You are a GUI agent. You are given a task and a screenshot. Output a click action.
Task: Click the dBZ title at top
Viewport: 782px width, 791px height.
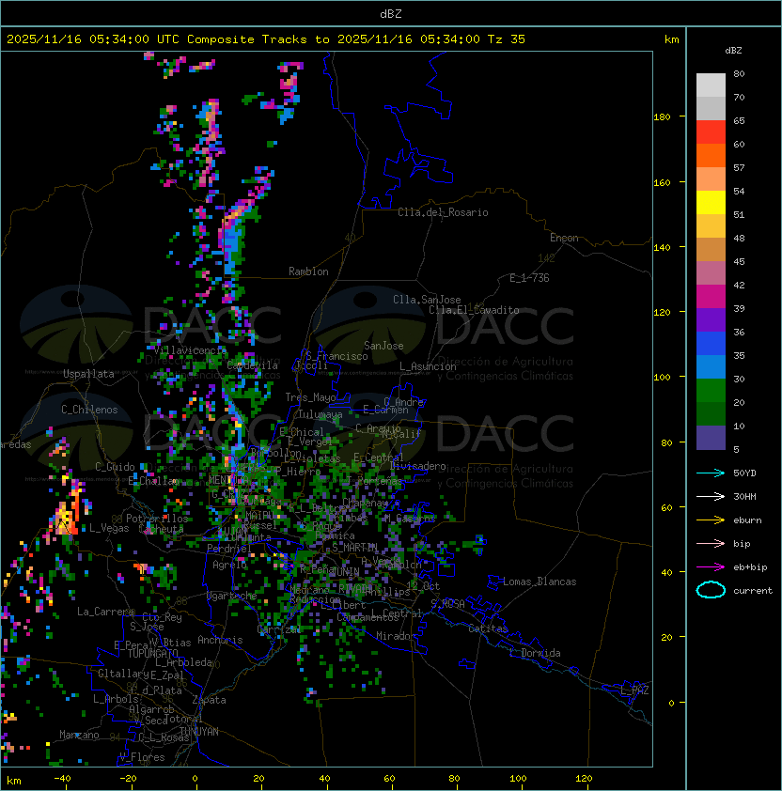click(391, 14)
